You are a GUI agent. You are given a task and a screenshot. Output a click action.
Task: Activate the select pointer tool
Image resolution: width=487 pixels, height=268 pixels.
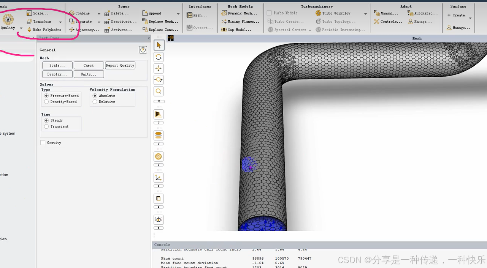coord(159,45)
